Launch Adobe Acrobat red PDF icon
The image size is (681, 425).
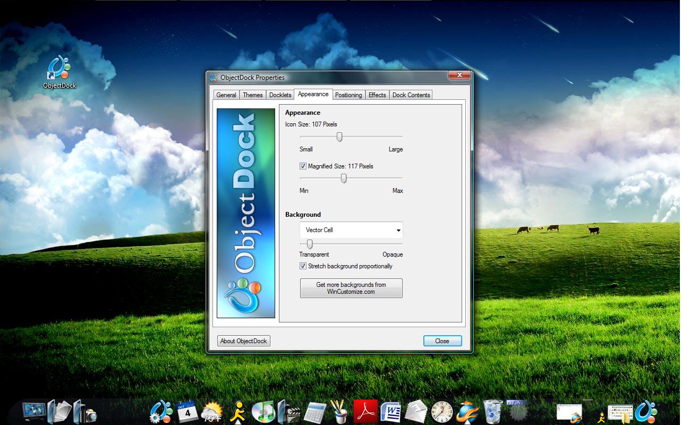coord(365,411)
